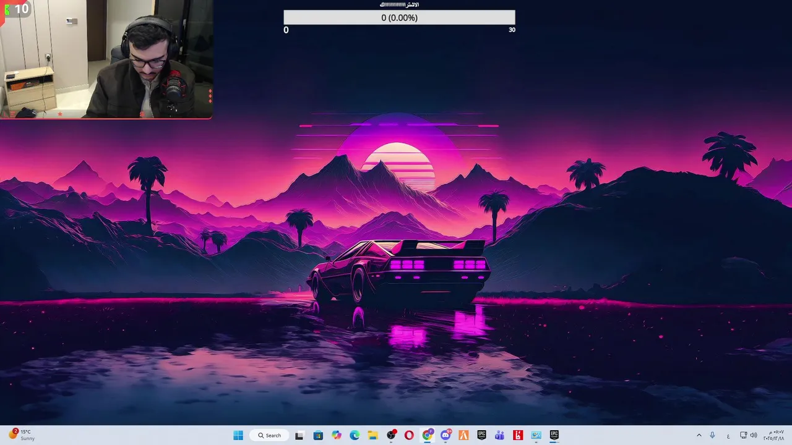Switch input language via Arabic indicator
Image resolution: width=792 pixels, height=445 pixels.
pos(728,435)
